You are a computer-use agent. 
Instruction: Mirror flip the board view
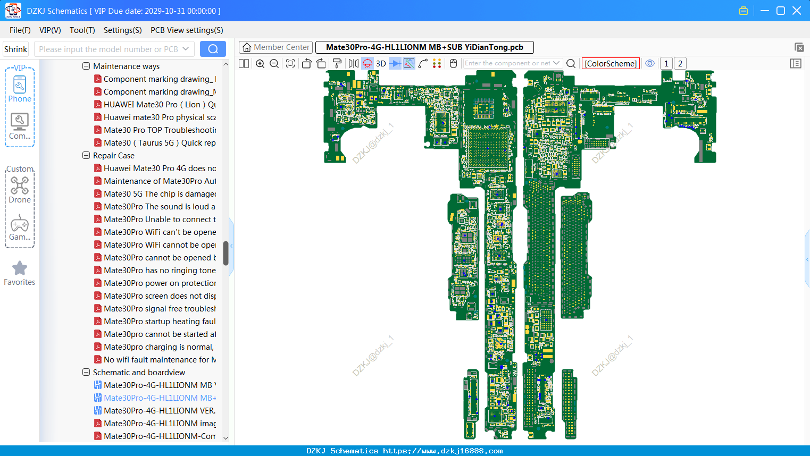pos(353,63)
